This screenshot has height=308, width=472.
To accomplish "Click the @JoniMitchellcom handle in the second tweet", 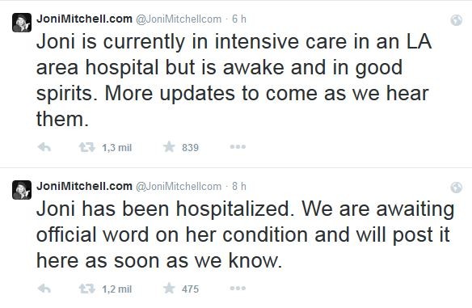I will [179, 187].
